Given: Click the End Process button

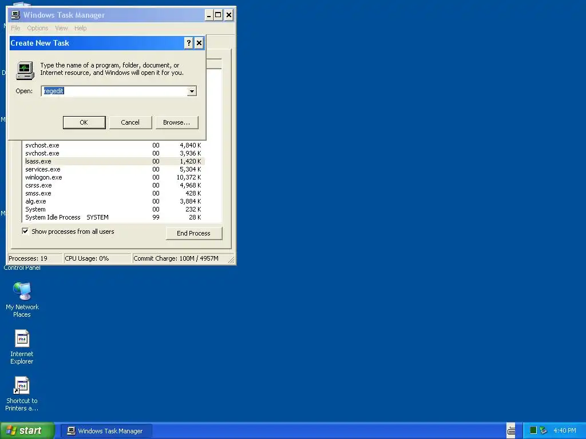Looking at the screenshot, I should (x=193, y=233).
